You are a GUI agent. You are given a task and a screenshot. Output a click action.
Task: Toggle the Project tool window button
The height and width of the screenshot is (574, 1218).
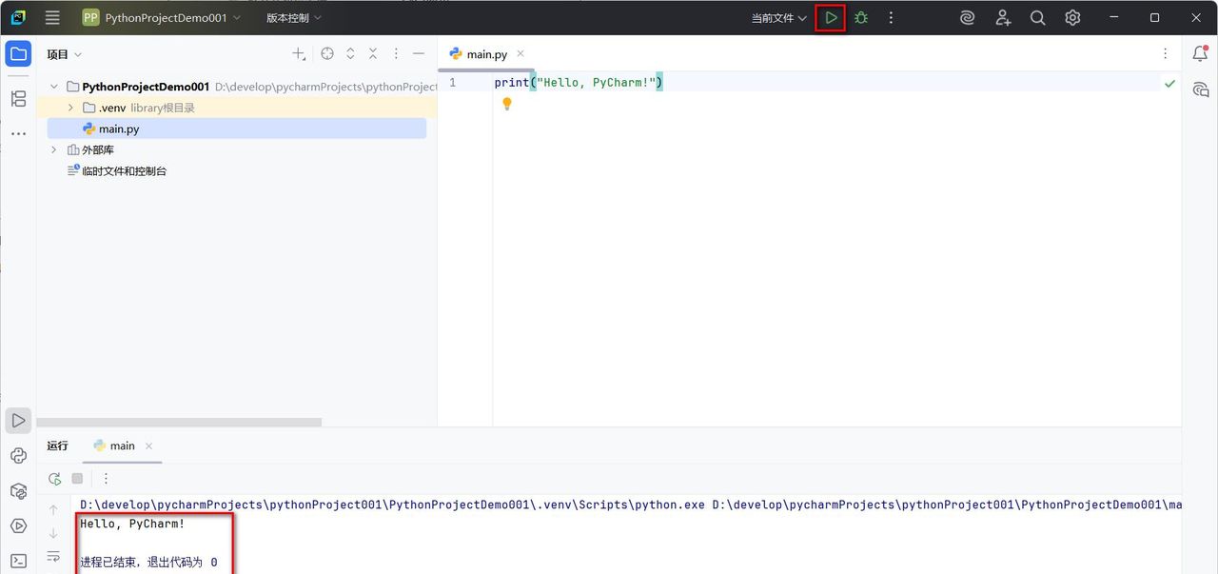click(18, 54)
